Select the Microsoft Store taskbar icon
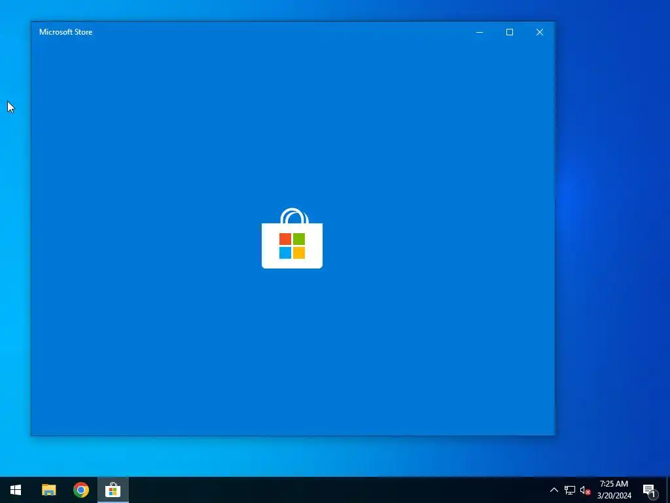This screenshot has width=670, height=503. click(x=113, y=490)
